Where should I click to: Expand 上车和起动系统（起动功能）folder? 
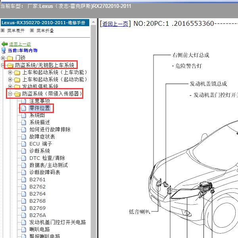pos(10,80)
